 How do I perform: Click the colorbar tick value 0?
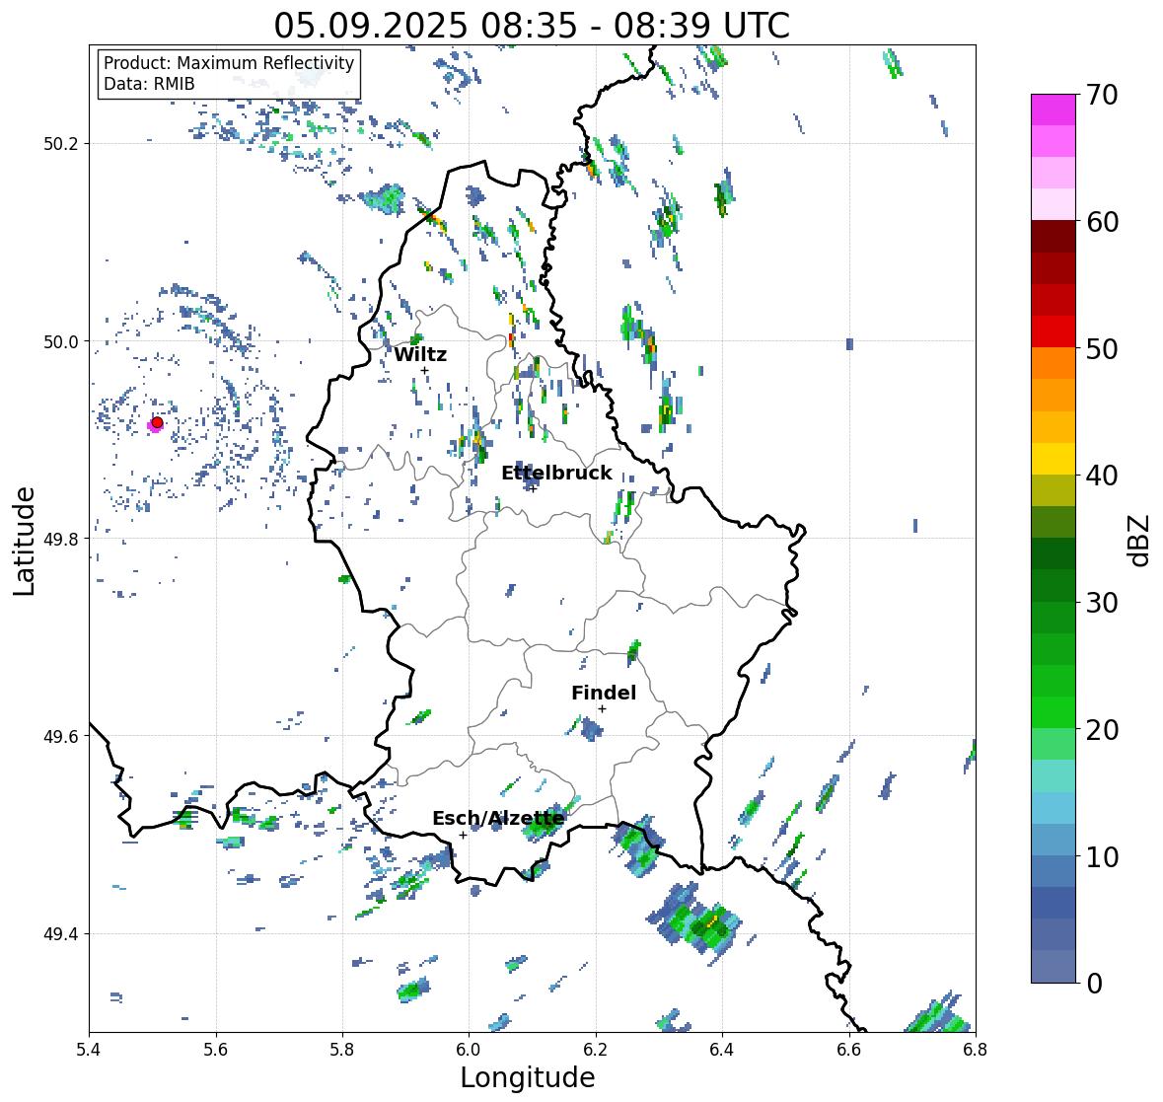click(1094, 984)
